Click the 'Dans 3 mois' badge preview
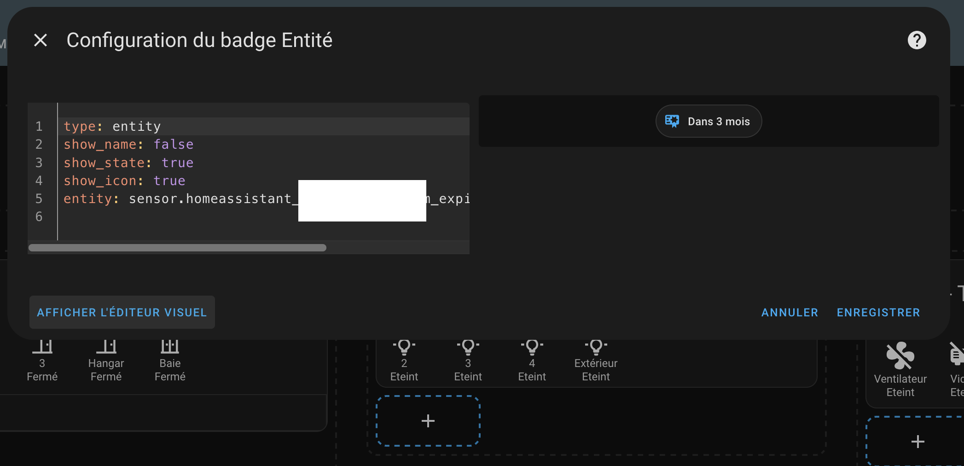The height and width of the screenshot is (466, 964). point(718,122)
